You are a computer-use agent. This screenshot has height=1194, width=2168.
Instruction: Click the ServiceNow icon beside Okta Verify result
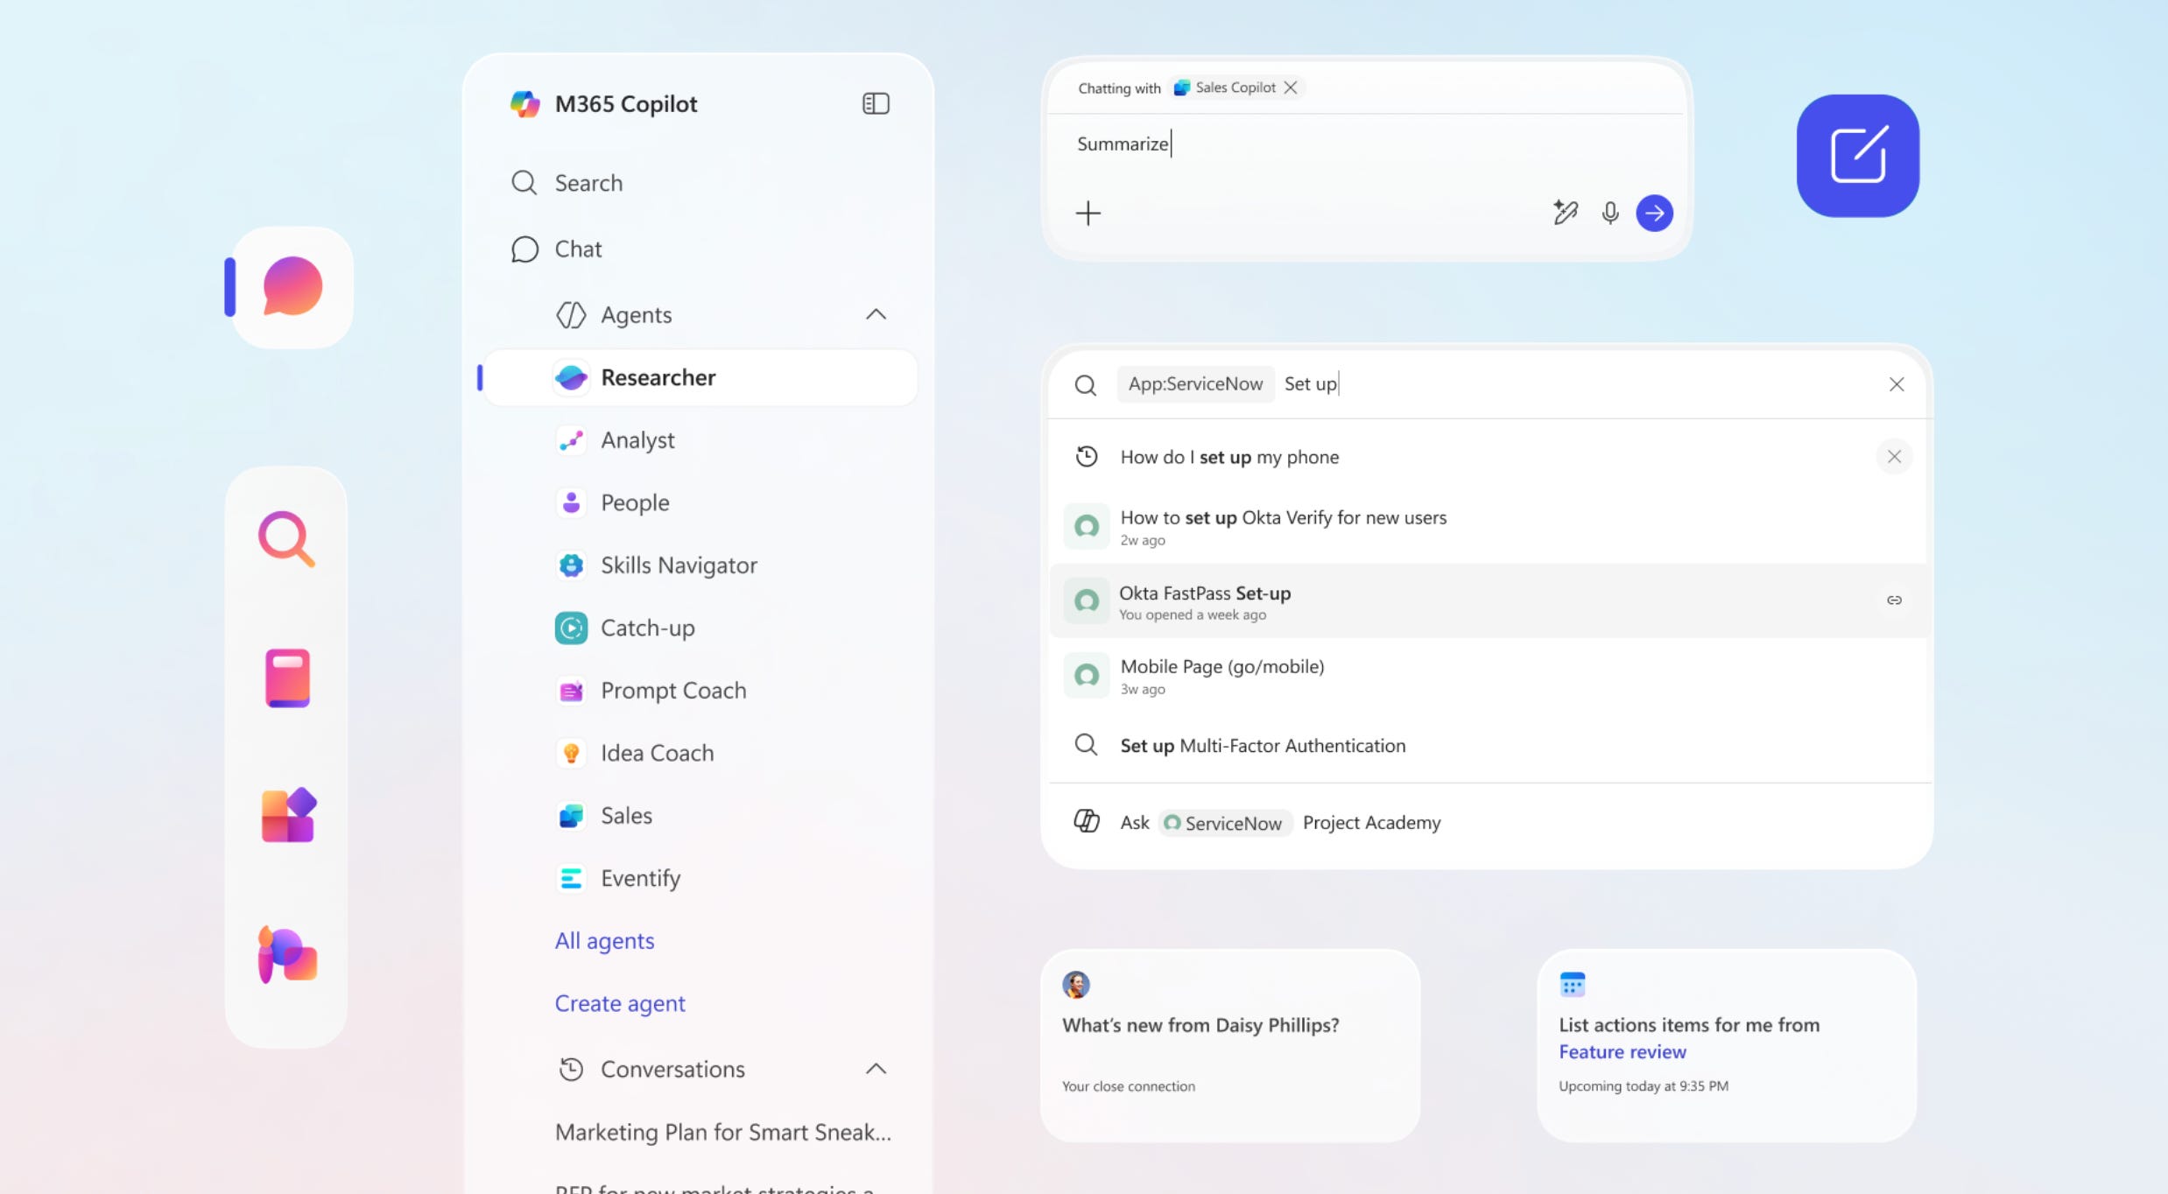point(1087,526)
